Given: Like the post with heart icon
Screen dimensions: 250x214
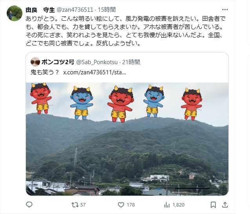Looking at the screenshot, I should coord(121,205).
